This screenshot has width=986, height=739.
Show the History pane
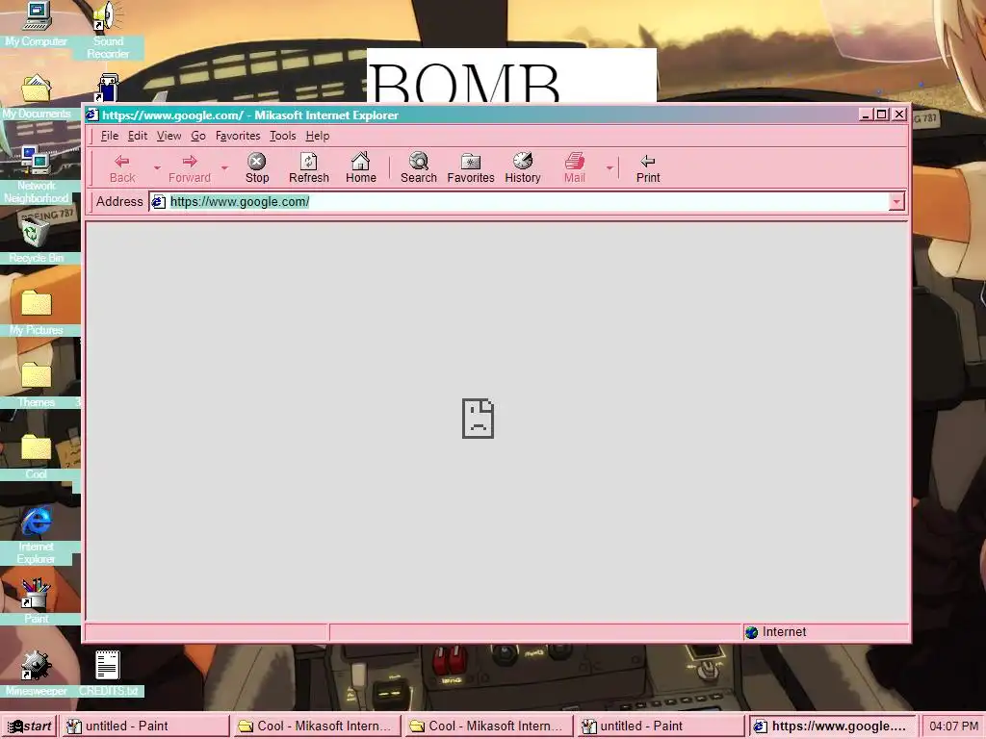pyautogui.click(x=523, y=167)
